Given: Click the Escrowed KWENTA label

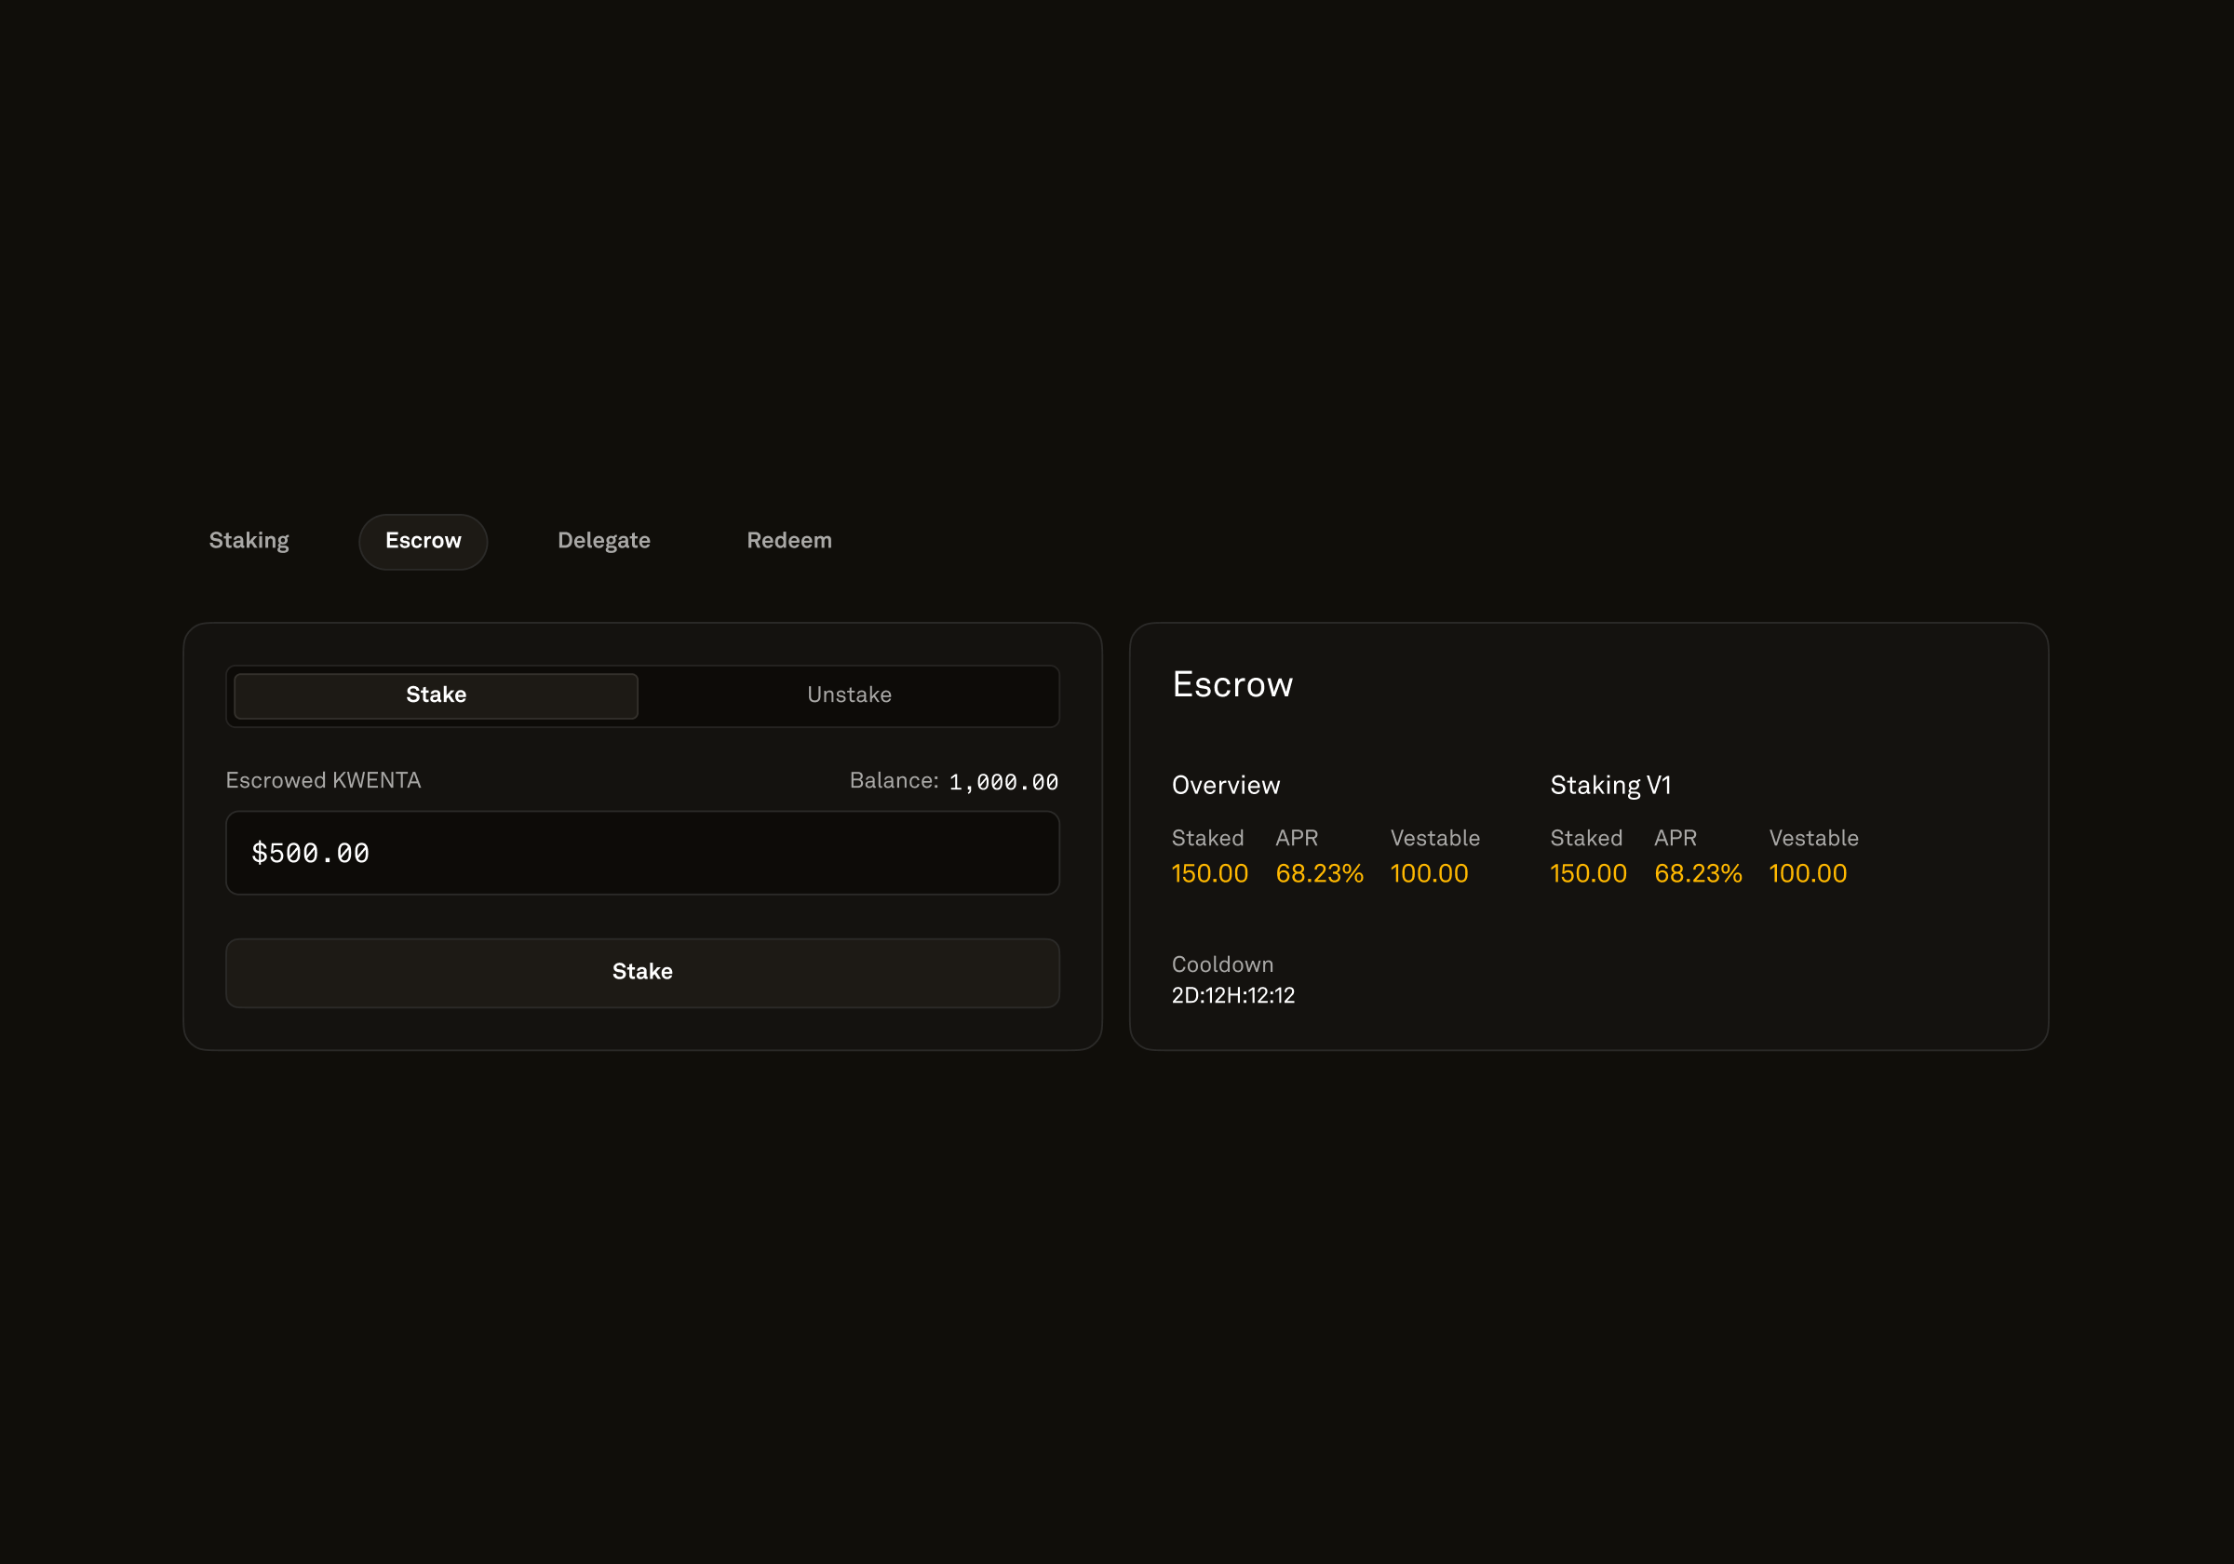Looking at the screenshot, I should (323, 780).
